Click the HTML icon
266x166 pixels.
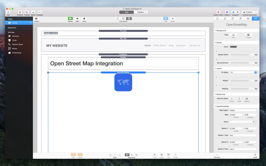pos(175,155)
